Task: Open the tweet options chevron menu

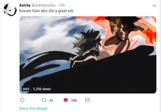Action: pyautogui.click(x=154, y=6)
